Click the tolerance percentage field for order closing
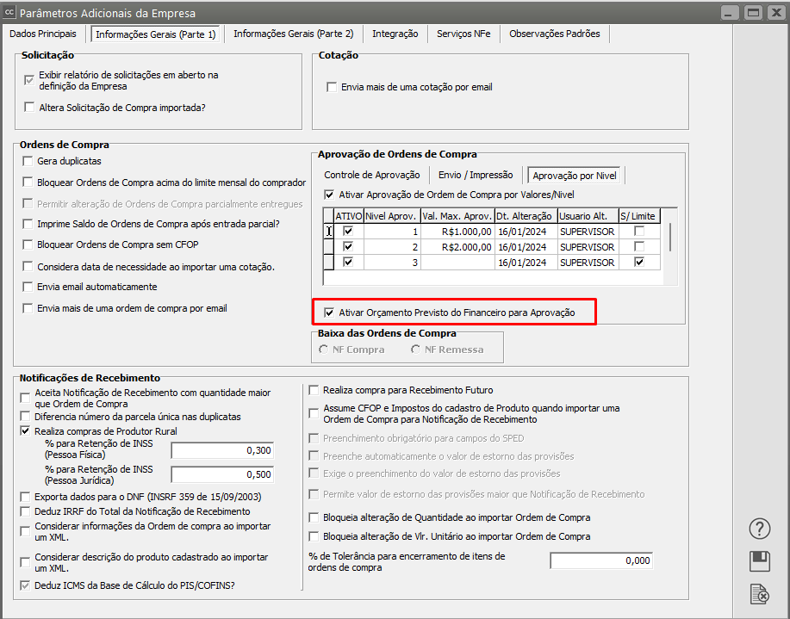Viewport: 790px width, 619px height. coord(601,560)
